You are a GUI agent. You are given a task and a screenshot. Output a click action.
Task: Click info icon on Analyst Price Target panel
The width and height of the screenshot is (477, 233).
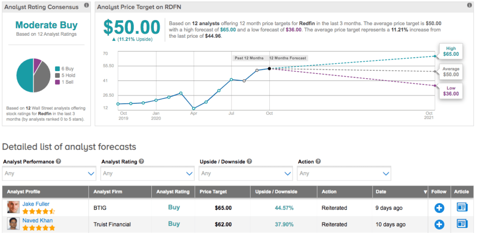pyautogui.click(x=469, y=6)
